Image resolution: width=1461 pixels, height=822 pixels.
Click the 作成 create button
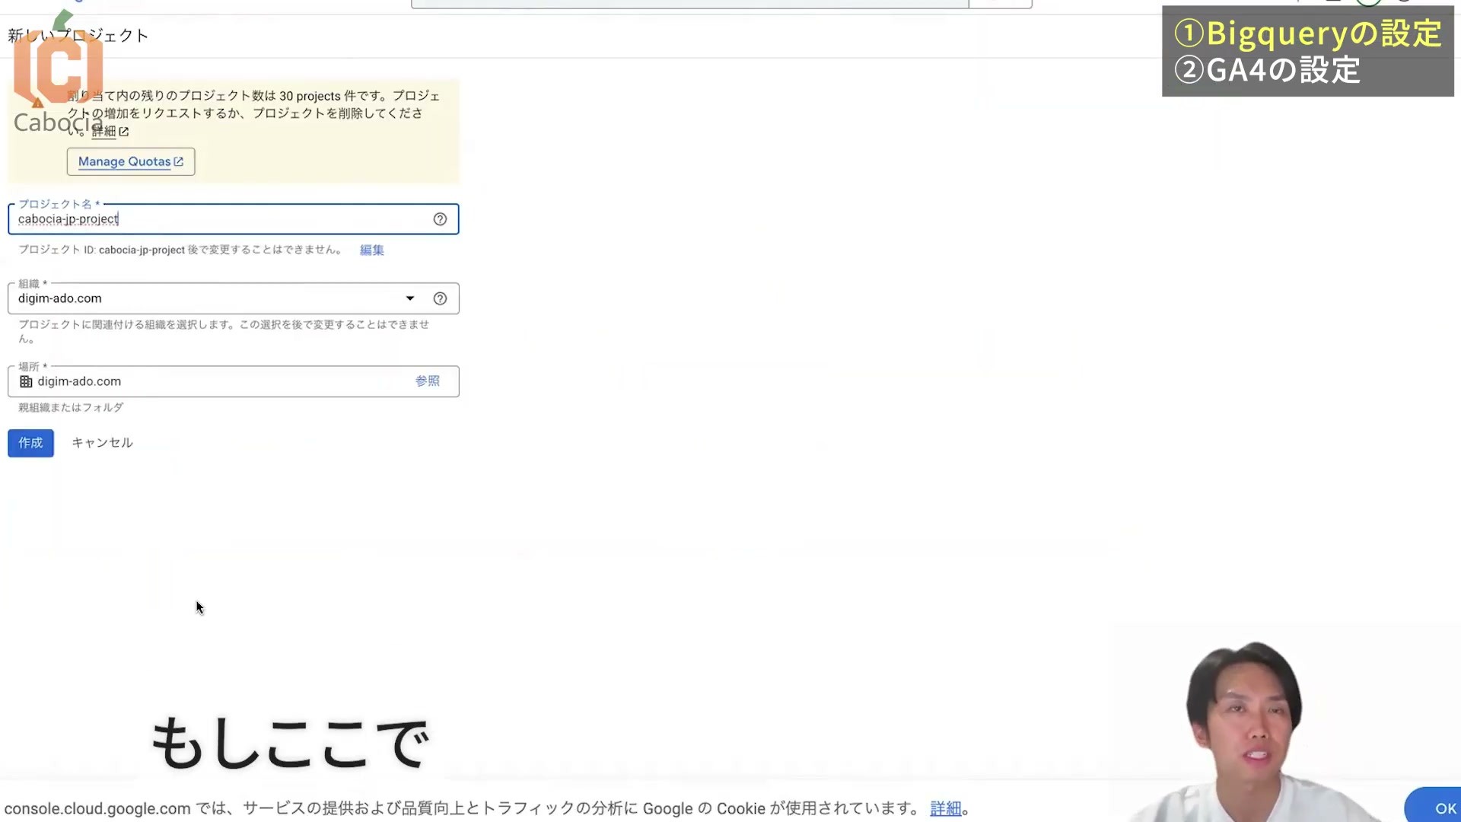click(30, 443)
